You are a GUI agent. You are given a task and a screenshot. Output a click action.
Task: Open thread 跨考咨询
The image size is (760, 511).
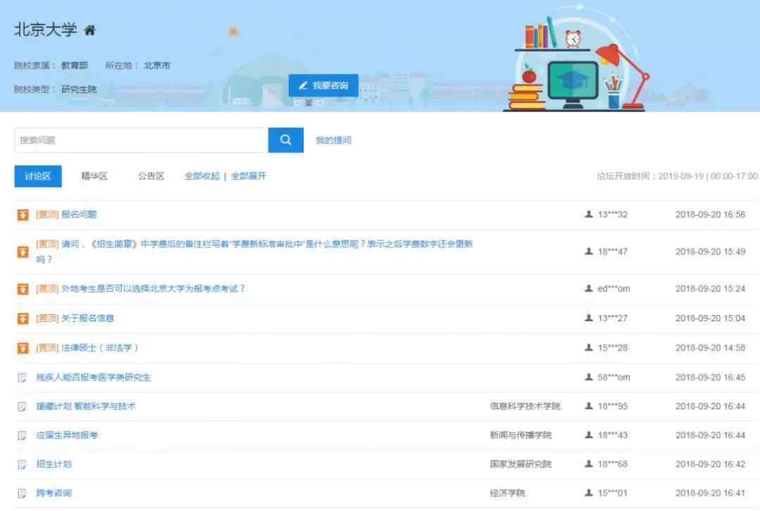pos(53,493)
